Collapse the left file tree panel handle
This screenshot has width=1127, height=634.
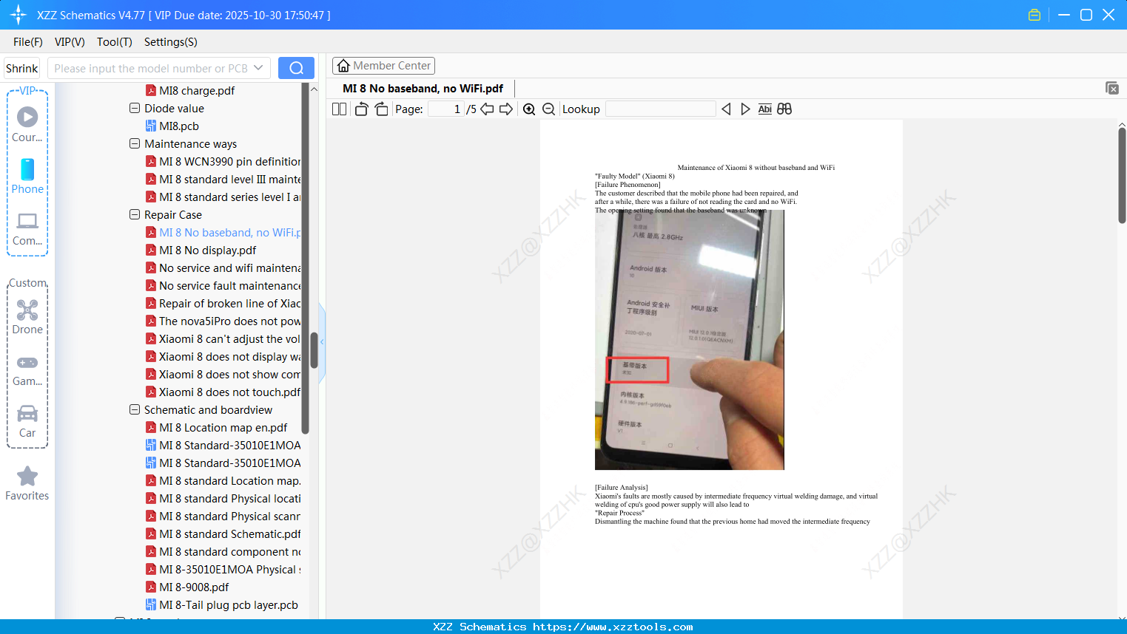tap(322, 342)
